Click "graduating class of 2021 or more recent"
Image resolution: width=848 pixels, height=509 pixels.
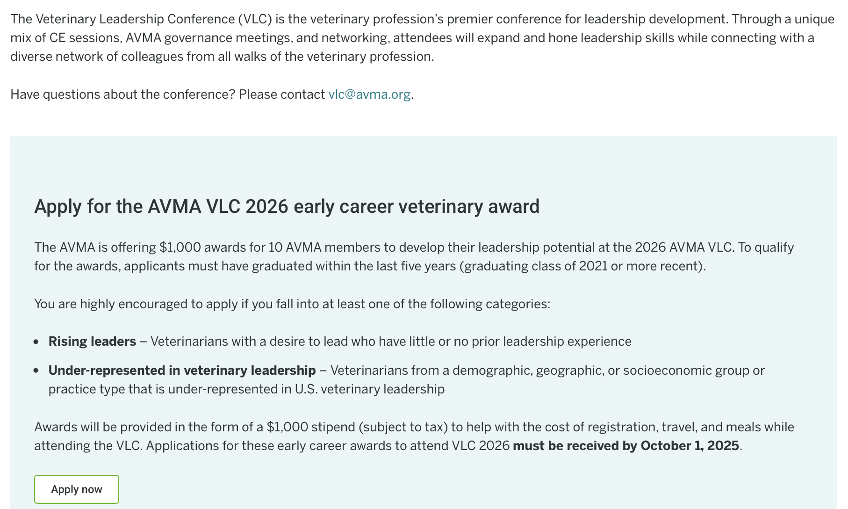coord(582,266)
